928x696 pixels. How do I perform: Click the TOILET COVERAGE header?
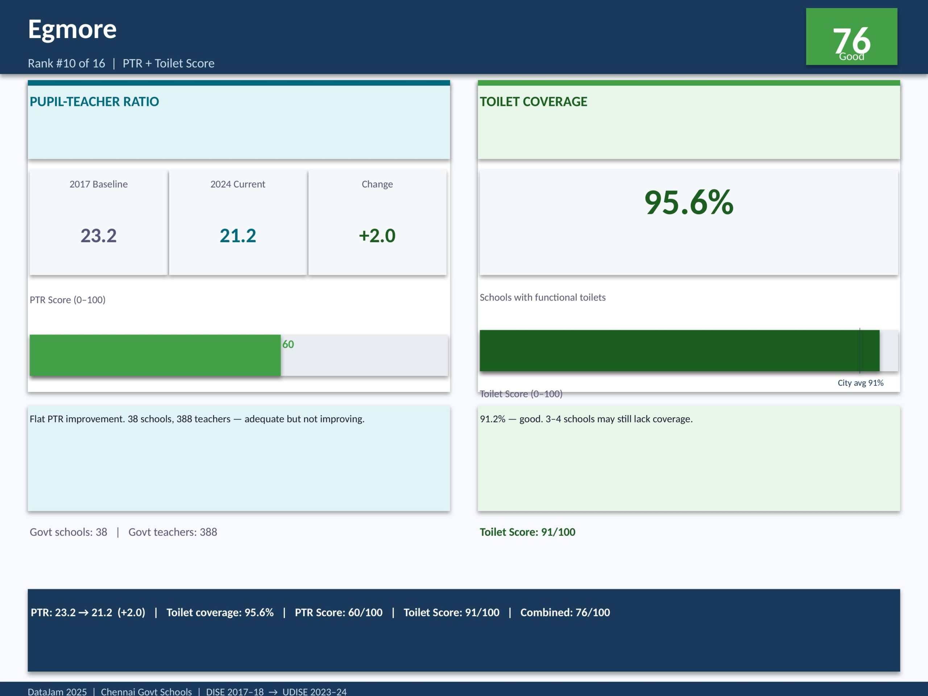pos(533,101)
